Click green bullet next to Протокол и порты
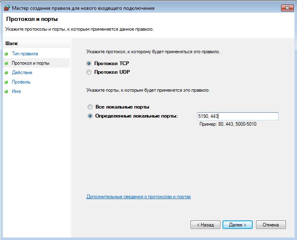Viewport: 297px width, 240px height. click(x=6, y=63)
